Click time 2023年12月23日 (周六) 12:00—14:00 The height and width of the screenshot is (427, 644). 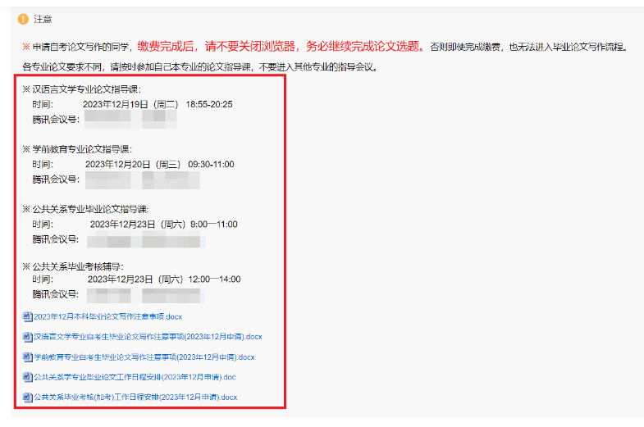click(164, 279)
